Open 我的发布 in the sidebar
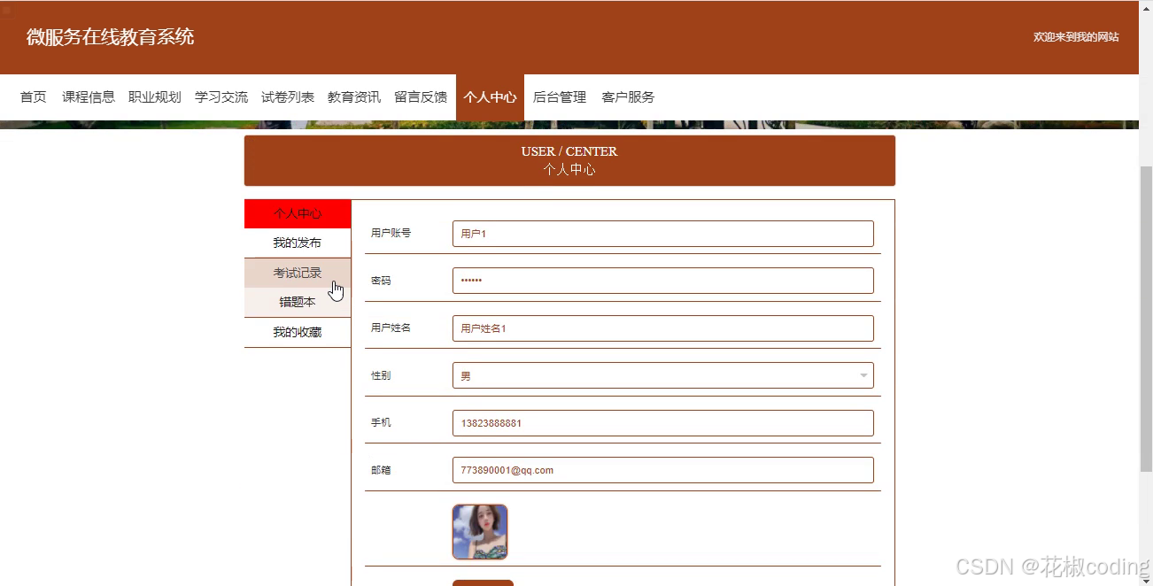 [297, 242]
